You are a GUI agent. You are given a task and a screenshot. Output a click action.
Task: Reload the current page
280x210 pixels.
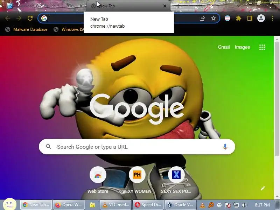pyautogui.click(x=30, y=18)
